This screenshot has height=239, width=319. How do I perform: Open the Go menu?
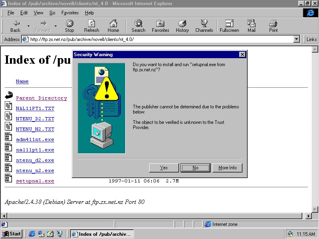[x=52, y=13]
